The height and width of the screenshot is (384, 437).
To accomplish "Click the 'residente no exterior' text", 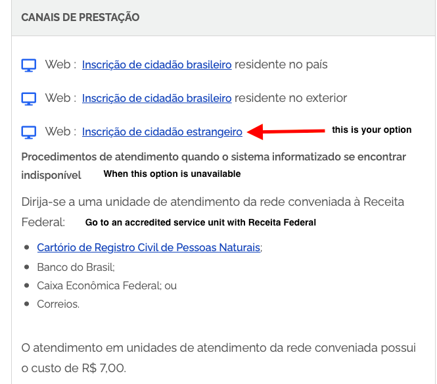I will point(290,98).
